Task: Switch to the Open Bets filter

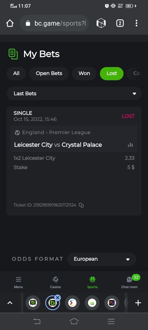Action: click(x=49, y=73)
